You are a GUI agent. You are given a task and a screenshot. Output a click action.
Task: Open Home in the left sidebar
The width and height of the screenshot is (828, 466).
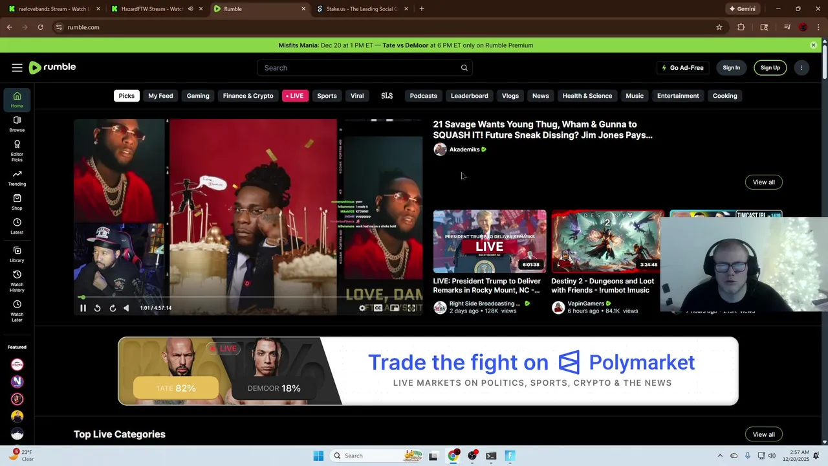17,100
